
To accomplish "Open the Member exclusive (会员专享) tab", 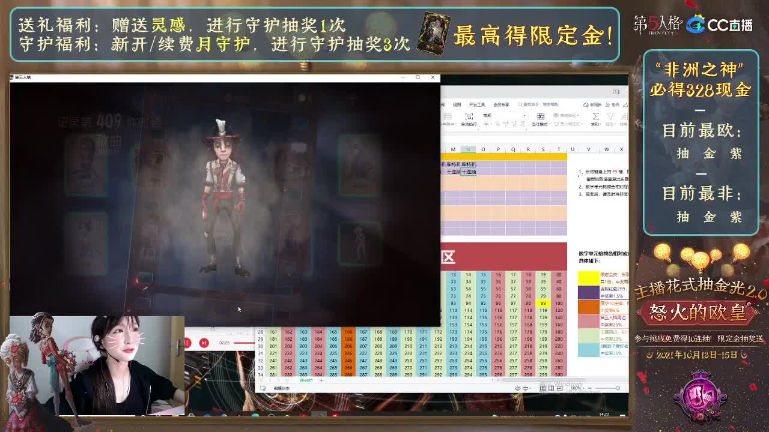I will click(501, 104).
